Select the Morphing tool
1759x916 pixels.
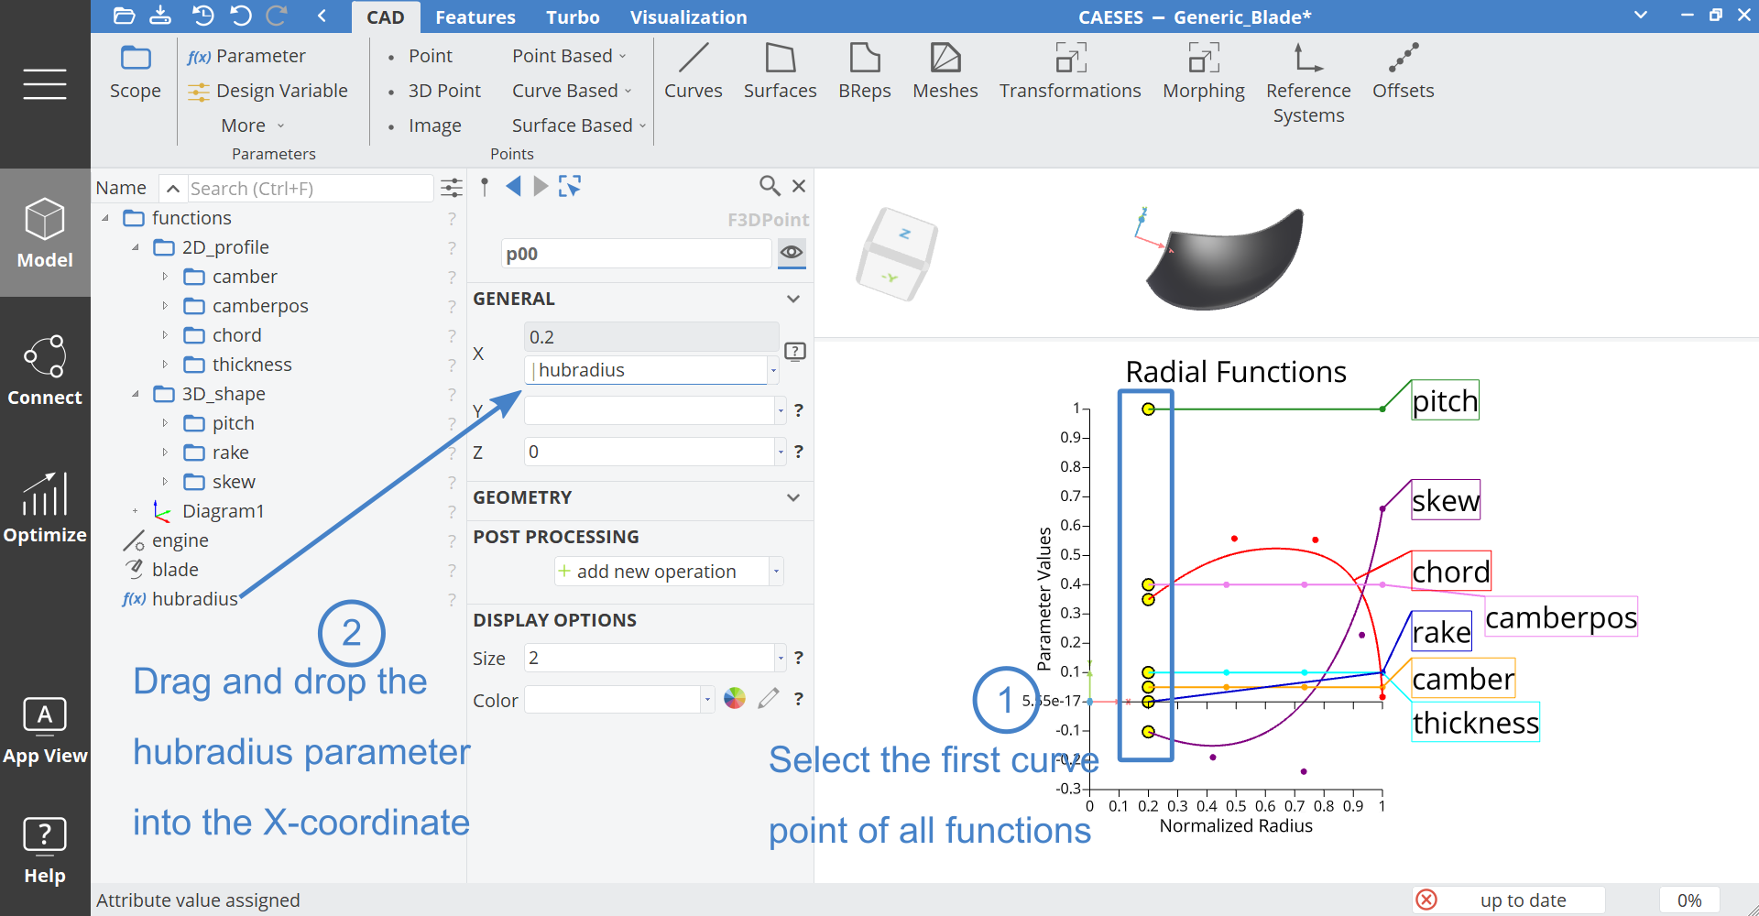[x=1203, y=71]
